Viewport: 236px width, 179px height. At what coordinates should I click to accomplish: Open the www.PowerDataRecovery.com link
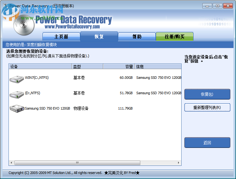pyautogui.click(x=72, y=27)
